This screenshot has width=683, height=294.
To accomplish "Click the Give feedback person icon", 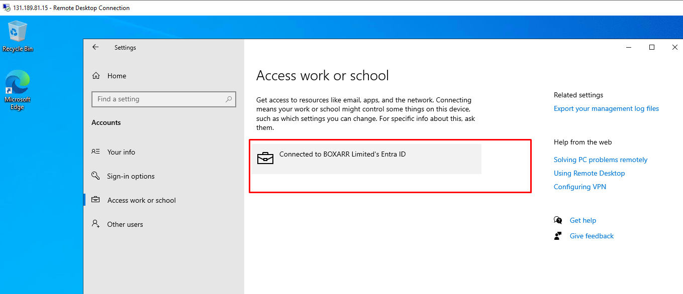I will tap(558, 236).
